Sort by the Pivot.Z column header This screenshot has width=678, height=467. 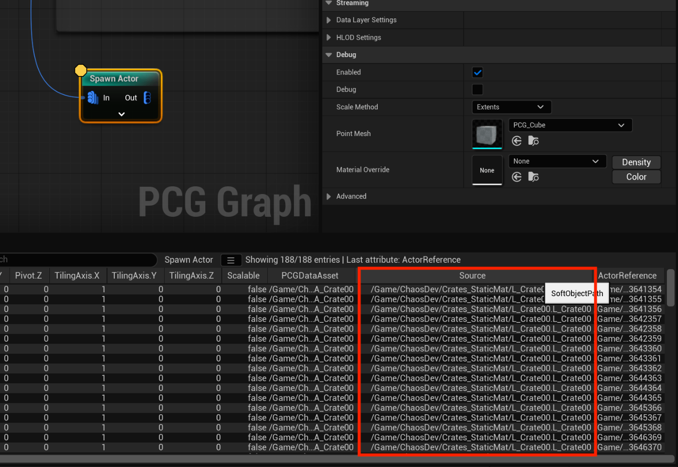[29, 275]
